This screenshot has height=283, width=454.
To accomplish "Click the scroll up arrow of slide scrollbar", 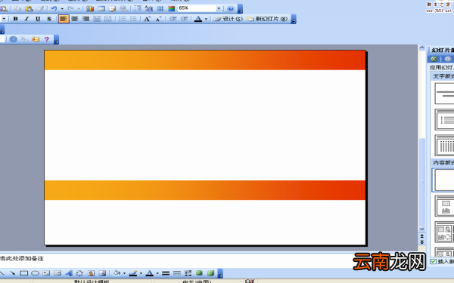I will (x=422, y=48).
